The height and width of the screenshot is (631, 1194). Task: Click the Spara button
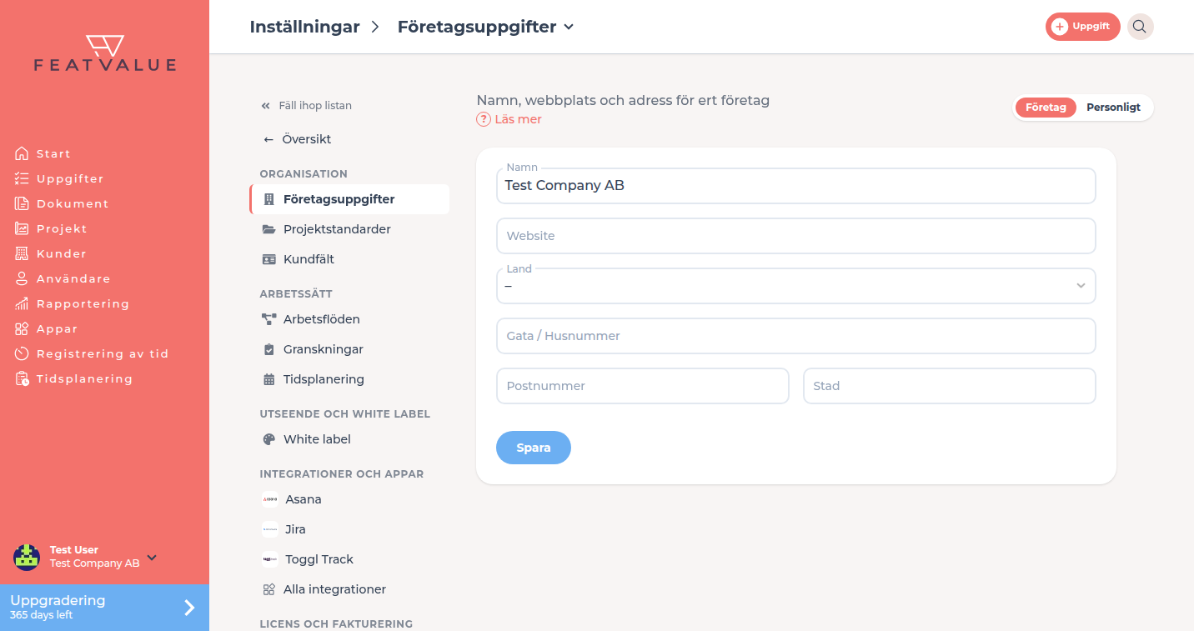pyautogui.click(x=534, y=448)
